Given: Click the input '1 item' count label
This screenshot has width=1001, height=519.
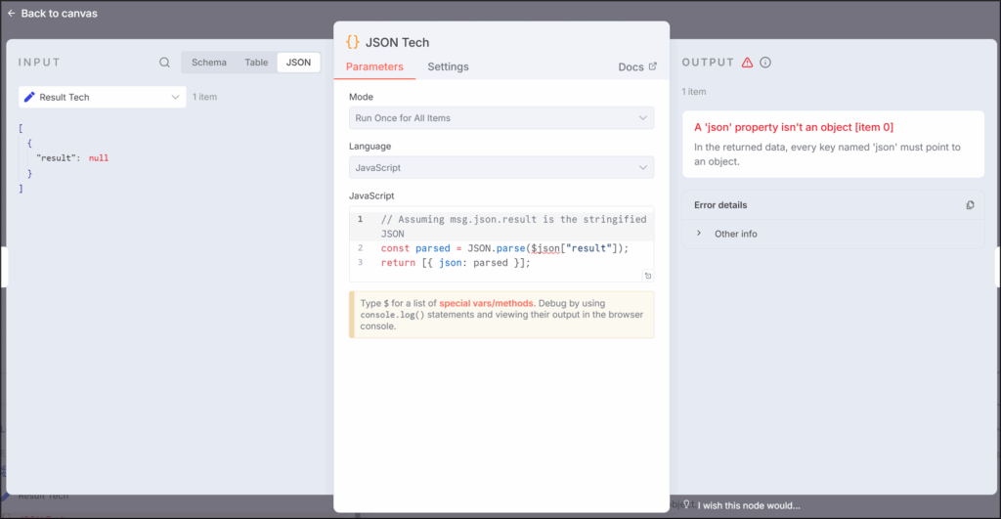Looking at the screenshot, I should pos(205,97).
